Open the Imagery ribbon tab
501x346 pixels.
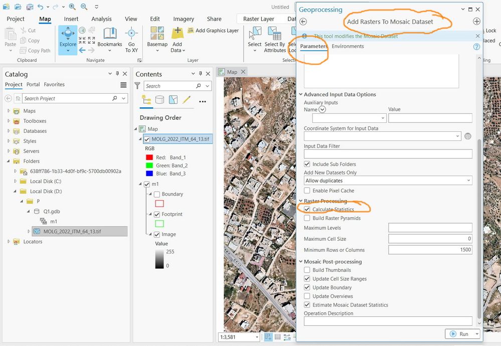[x=184, y=19]
